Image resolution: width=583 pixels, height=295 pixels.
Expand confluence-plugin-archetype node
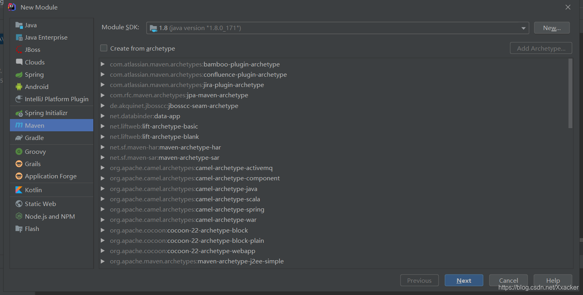(x=103, y=74)
